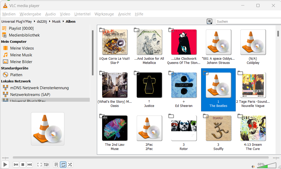Stop playback

23,165
